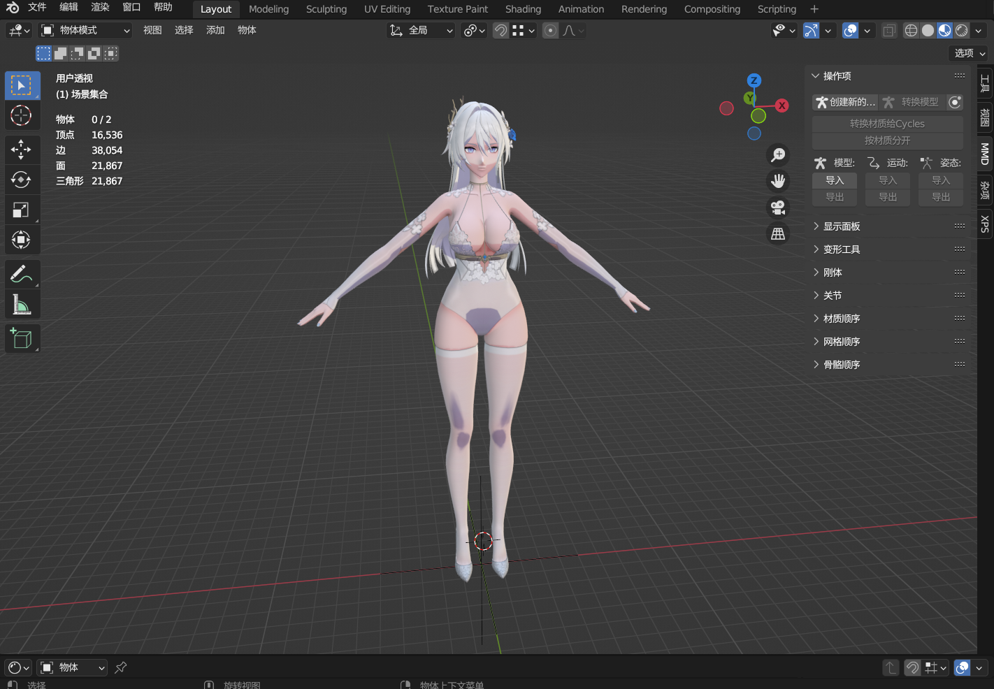Select the Add Cube tool

pos(21,338)
